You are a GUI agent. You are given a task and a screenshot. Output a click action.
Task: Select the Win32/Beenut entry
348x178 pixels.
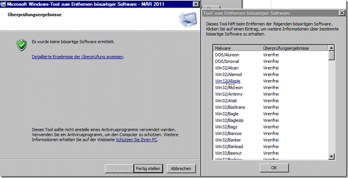click(228, 153)
